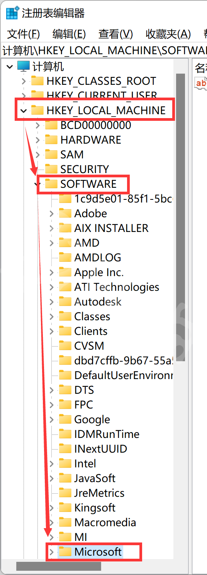This screenshot has width=207, height=575.
Task: Select the JavaSoft registry key
Action: click(x=95, y=478)
